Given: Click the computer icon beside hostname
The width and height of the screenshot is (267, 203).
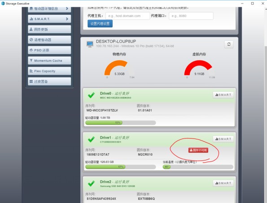Looking at the screenshot, I should click(90, 44).
